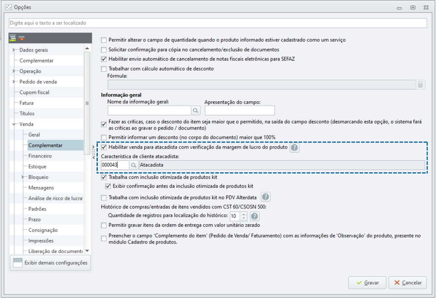
Task: Open Prazo under Venda
Action: tap(34, 219)
